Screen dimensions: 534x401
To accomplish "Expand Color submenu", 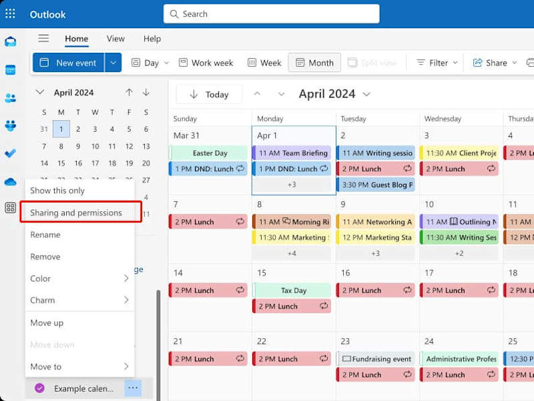I will pyautogui.click(x=79, y=279).
